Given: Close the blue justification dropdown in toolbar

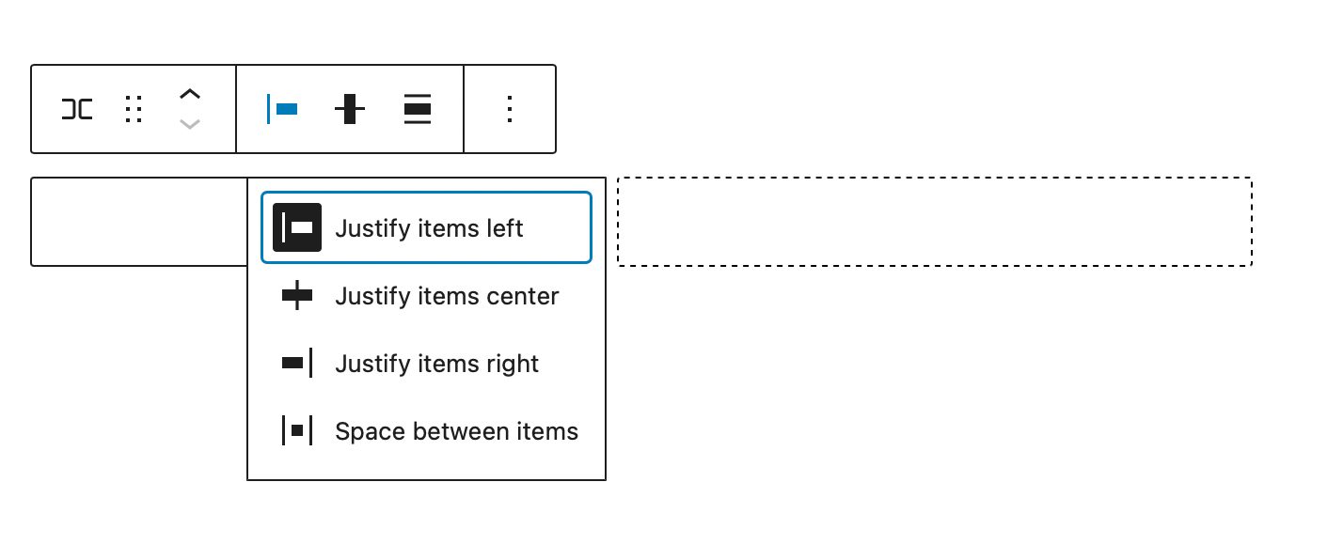Looking at the screenshot, I should [x=282, y=110].
